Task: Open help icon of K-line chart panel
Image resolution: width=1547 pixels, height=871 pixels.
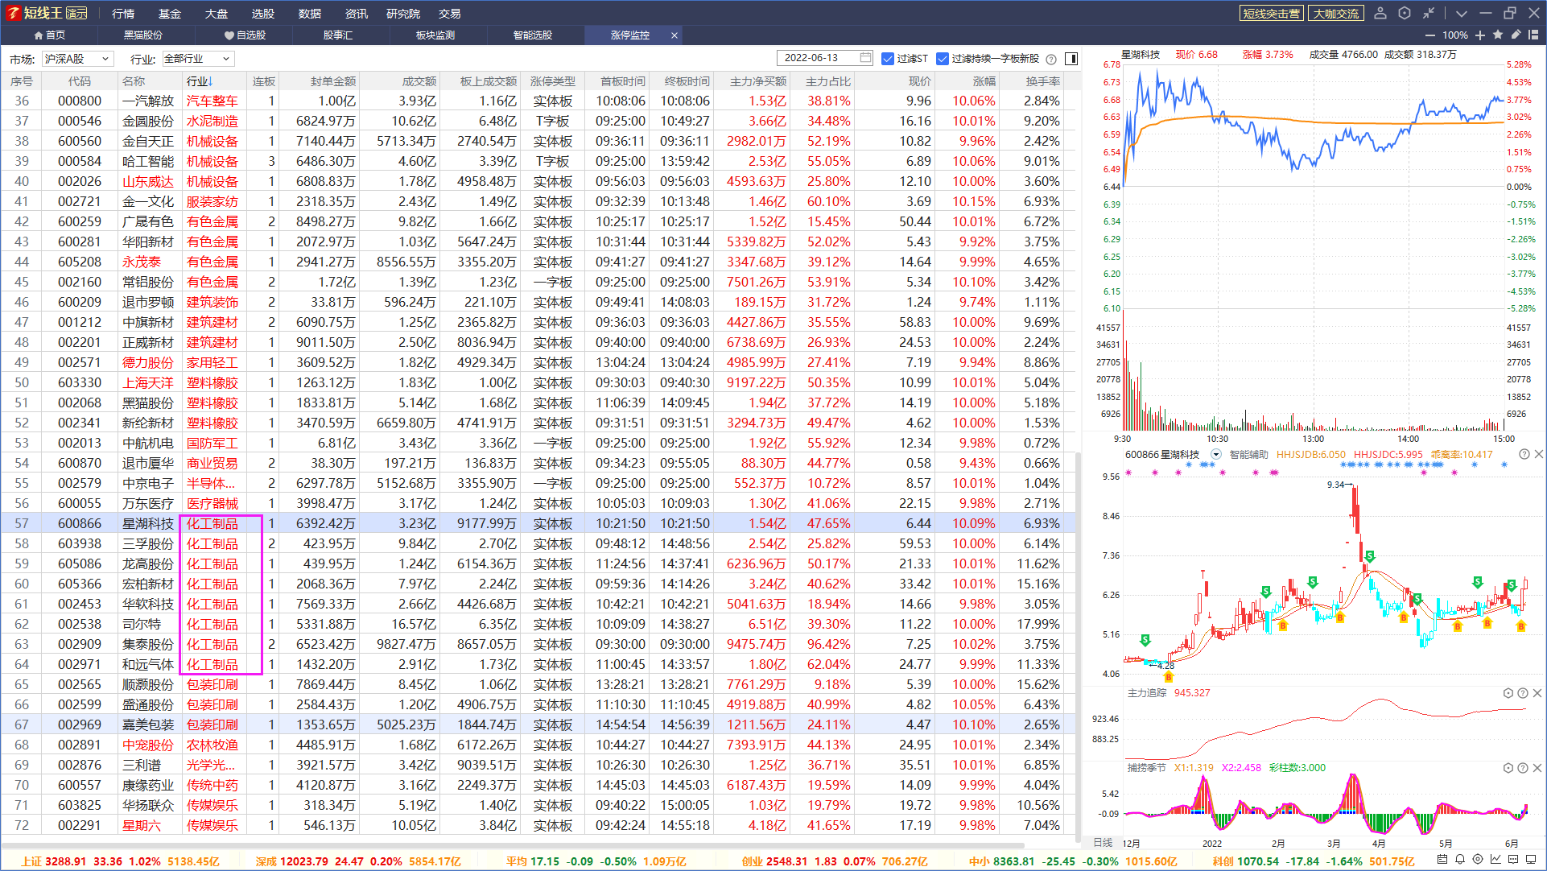Action: coord(1524,454)
